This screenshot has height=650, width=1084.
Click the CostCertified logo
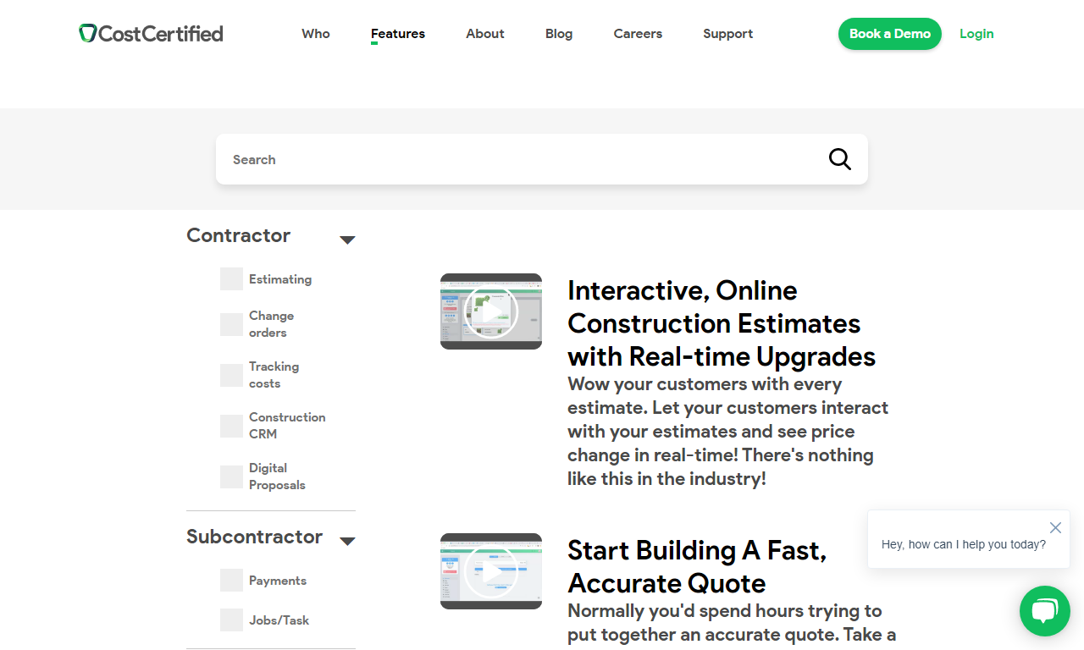click(x=151, y=34)
